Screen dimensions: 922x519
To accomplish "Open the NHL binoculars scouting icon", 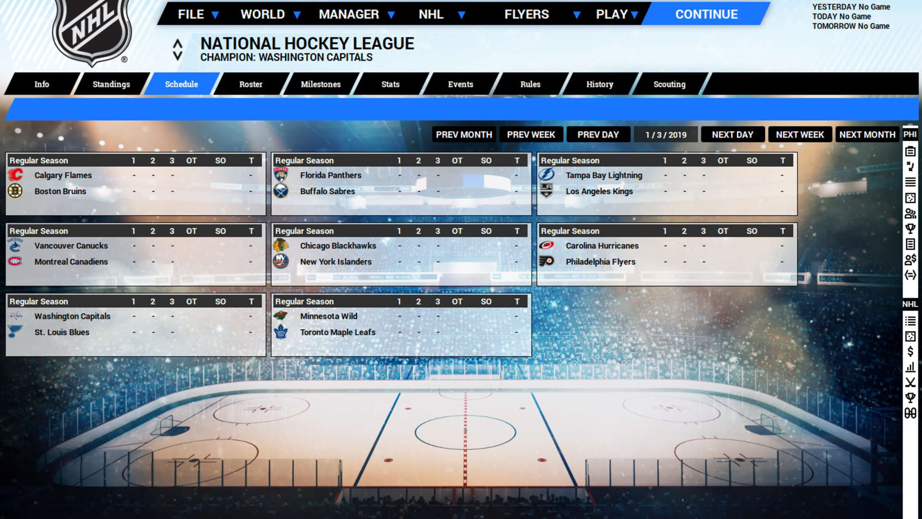I will [910, 413].
